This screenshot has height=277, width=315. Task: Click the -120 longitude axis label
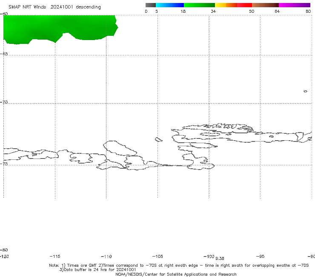click(4, 256)
